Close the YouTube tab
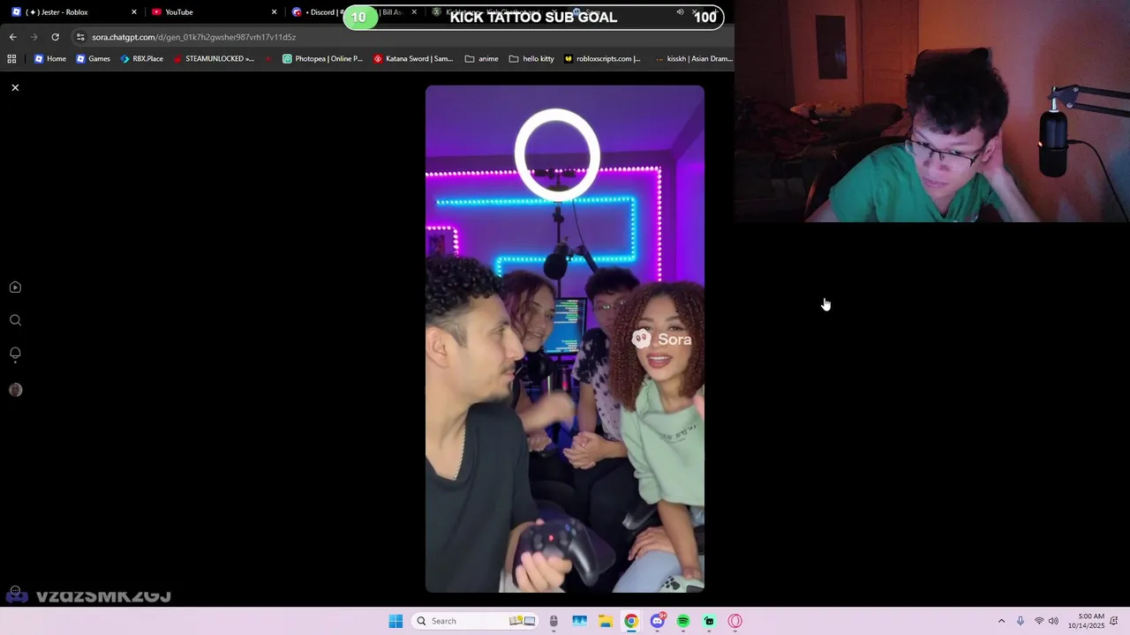The width and height of the screenshot is (1130, 635). click(274, 12)
